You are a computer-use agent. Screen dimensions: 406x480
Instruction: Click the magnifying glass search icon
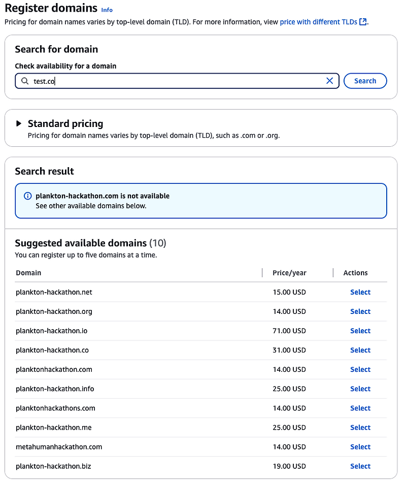[24, 81]
